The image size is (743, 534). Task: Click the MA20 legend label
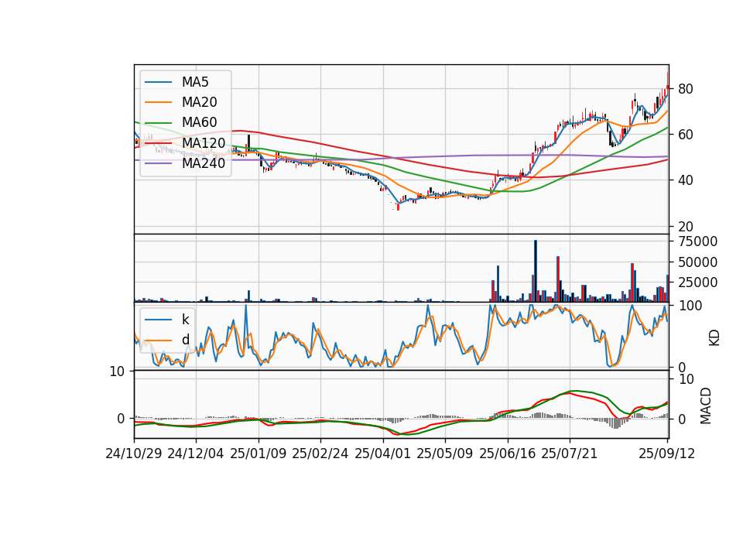point(199,102)
